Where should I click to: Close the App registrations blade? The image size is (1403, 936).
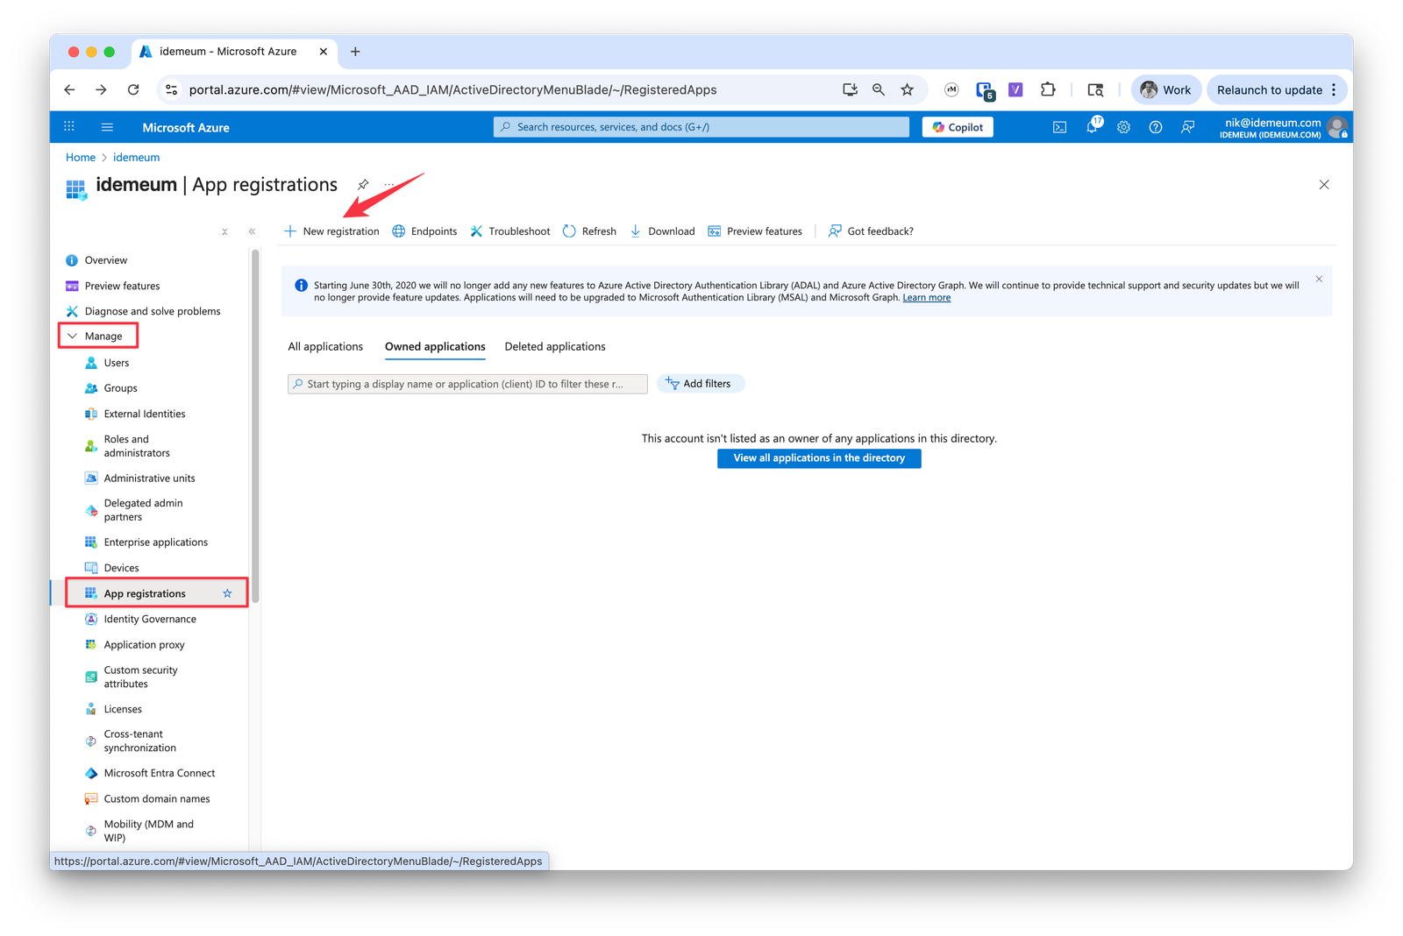pos(1324,185)
